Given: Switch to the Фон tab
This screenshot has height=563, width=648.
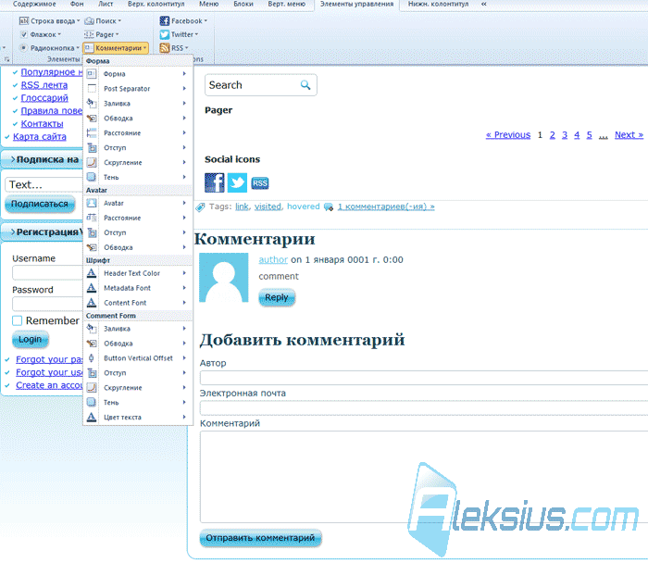Looking at the screenshot, I should (x=77, y=4).
